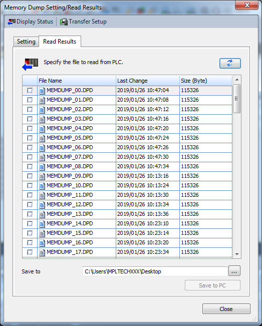Click the vertical scrollbar thumb in the file list

click(x=236, y=99)
